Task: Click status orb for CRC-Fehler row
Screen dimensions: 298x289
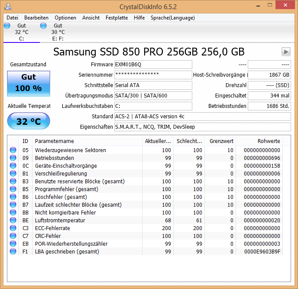Action: pos(13,236)
